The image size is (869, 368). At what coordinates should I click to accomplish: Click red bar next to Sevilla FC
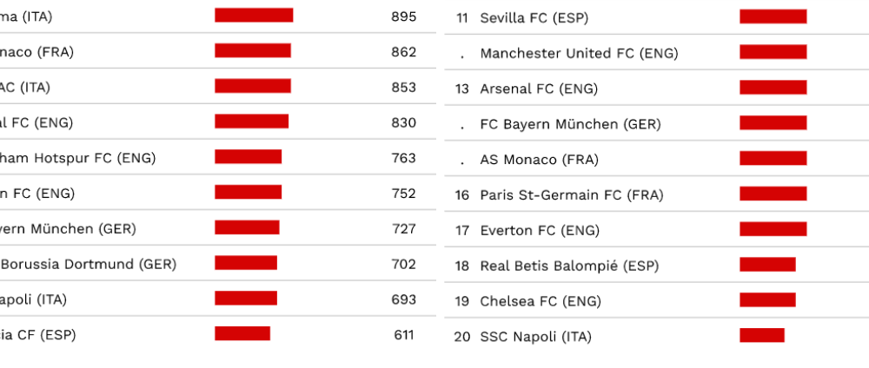pyautogui.click(x=773, y=16)
